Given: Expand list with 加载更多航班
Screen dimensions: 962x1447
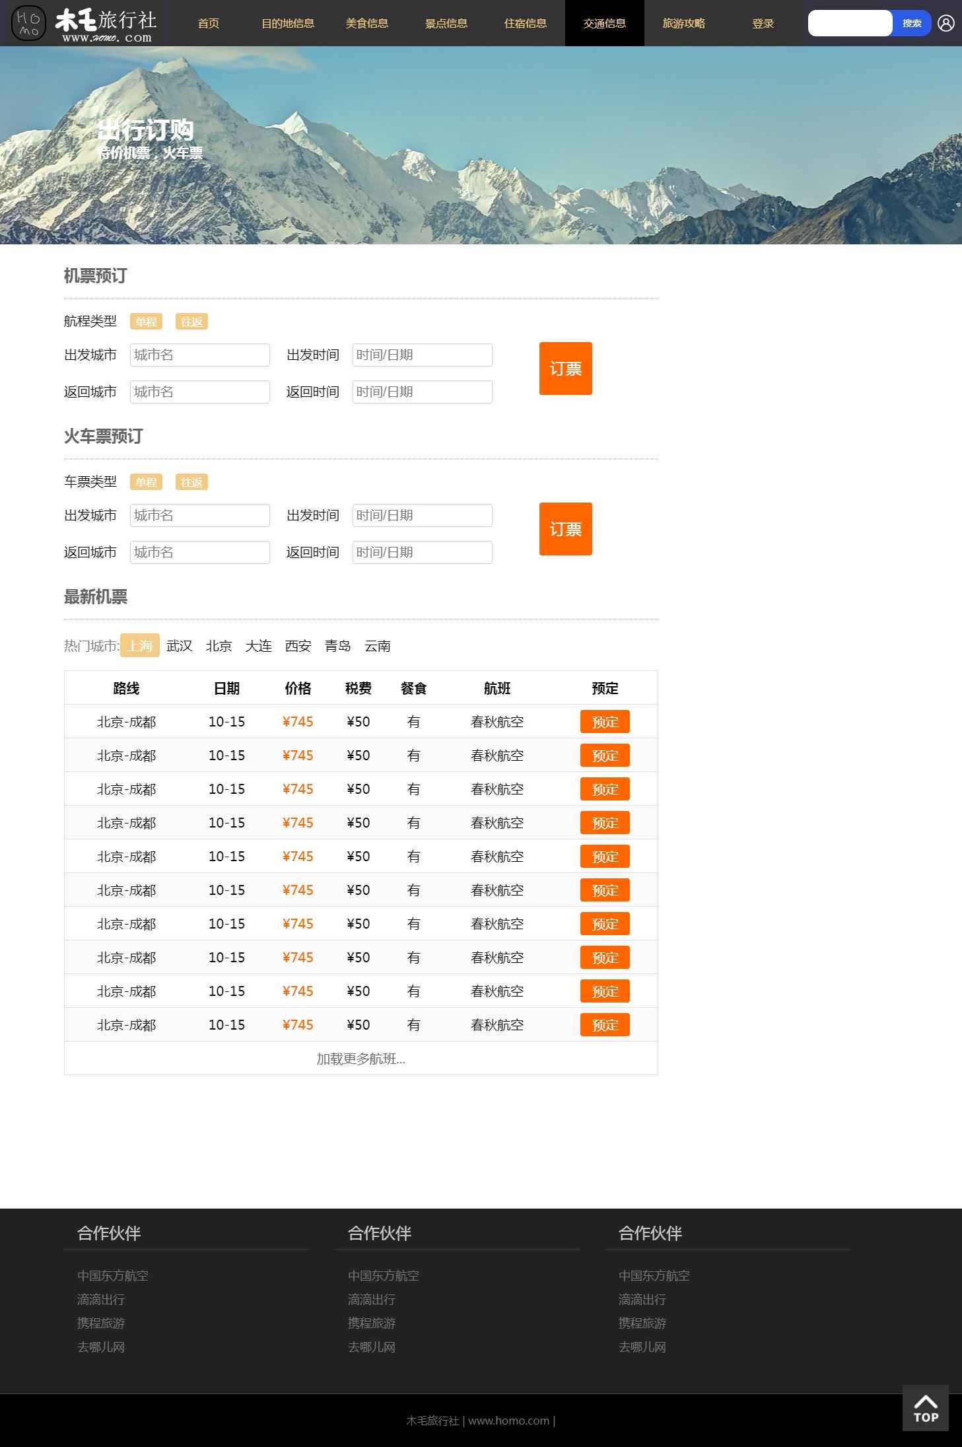Looking at the screenshot, I should (x=361, y=1059).
